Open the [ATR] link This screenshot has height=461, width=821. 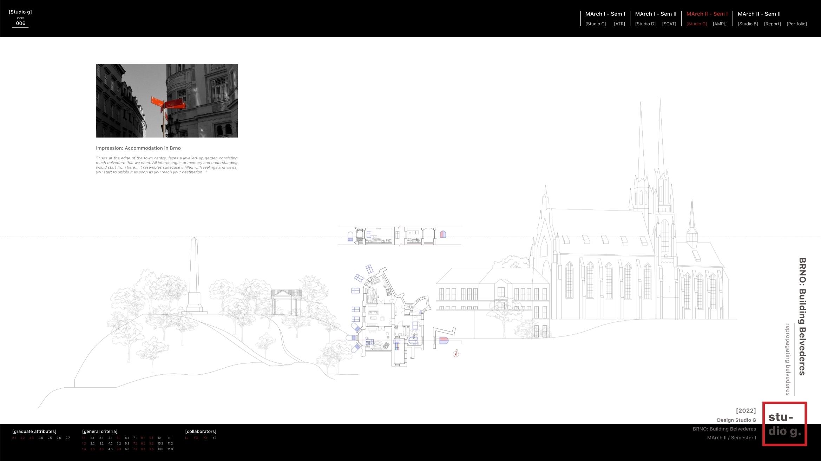(619, 24)
